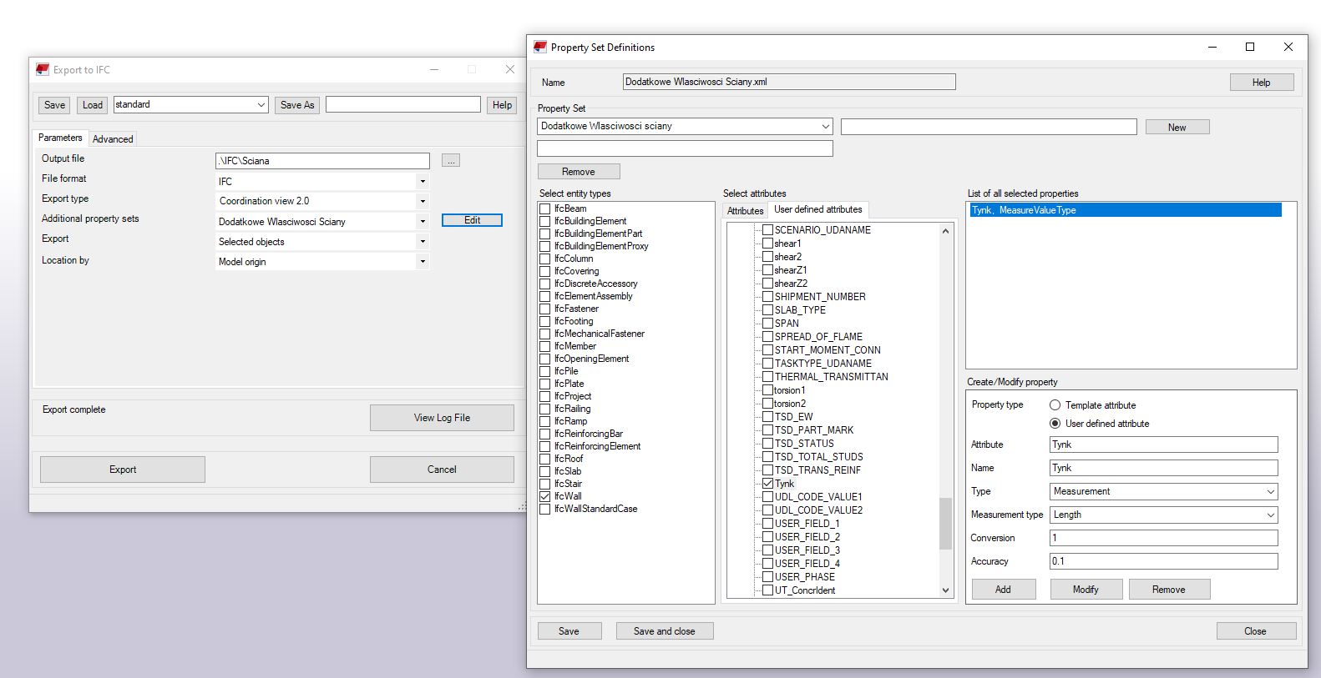Click the new property set name field
The image size is (1321, 678).
coord(989,126)
